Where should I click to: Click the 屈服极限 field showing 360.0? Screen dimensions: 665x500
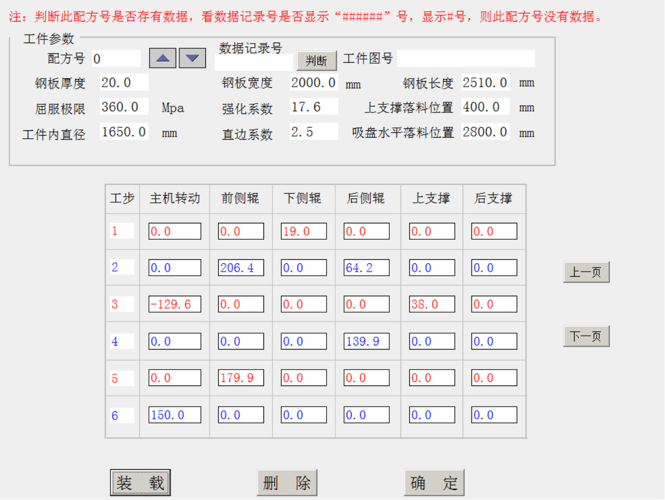click(x=124, y=107)
